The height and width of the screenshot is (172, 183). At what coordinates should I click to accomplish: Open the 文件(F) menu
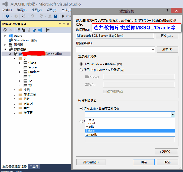tap(7, 10)
